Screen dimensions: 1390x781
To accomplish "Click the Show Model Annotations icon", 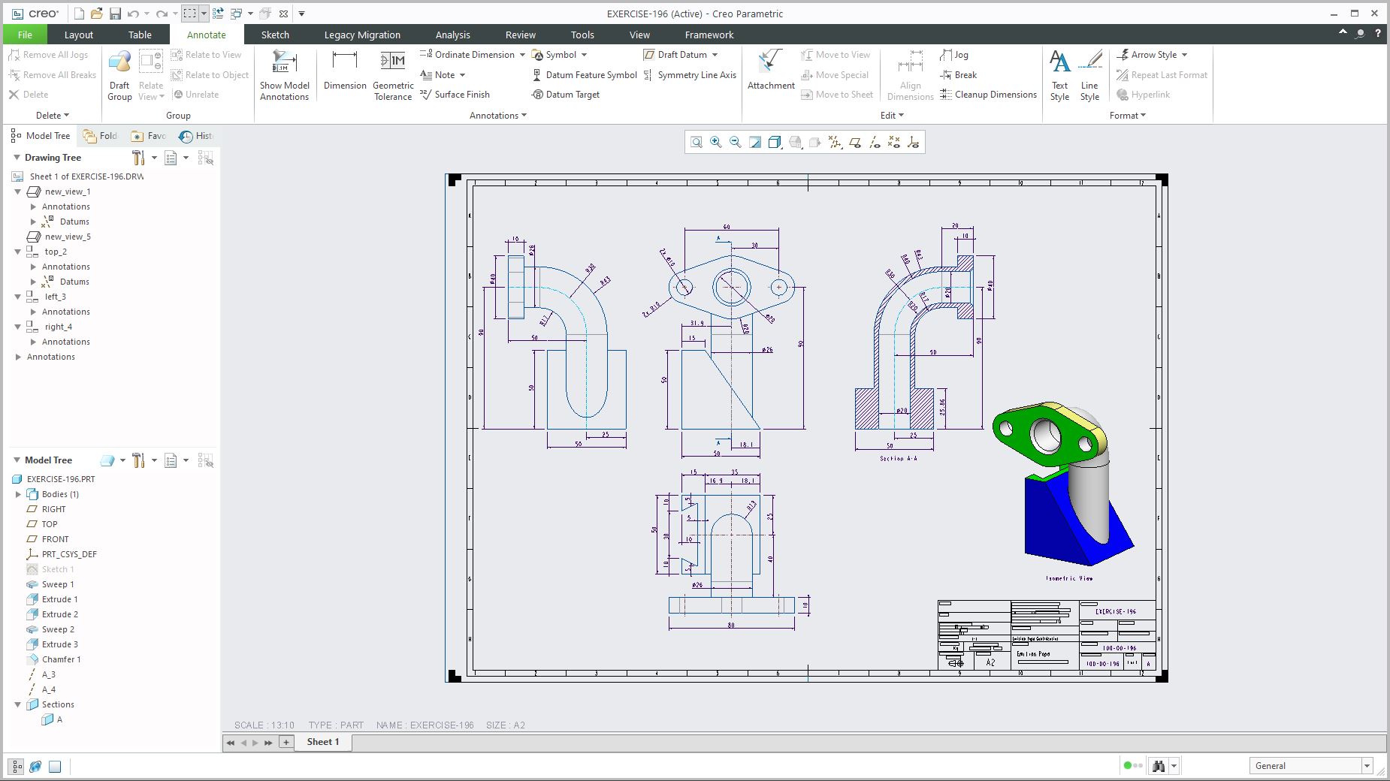I will 285,75.
